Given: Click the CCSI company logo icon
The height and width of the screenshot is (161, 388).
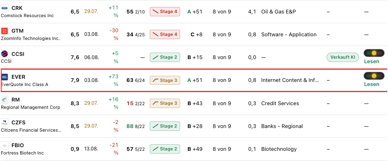Looking at the screenshot, I should click(x=5, y=54).
